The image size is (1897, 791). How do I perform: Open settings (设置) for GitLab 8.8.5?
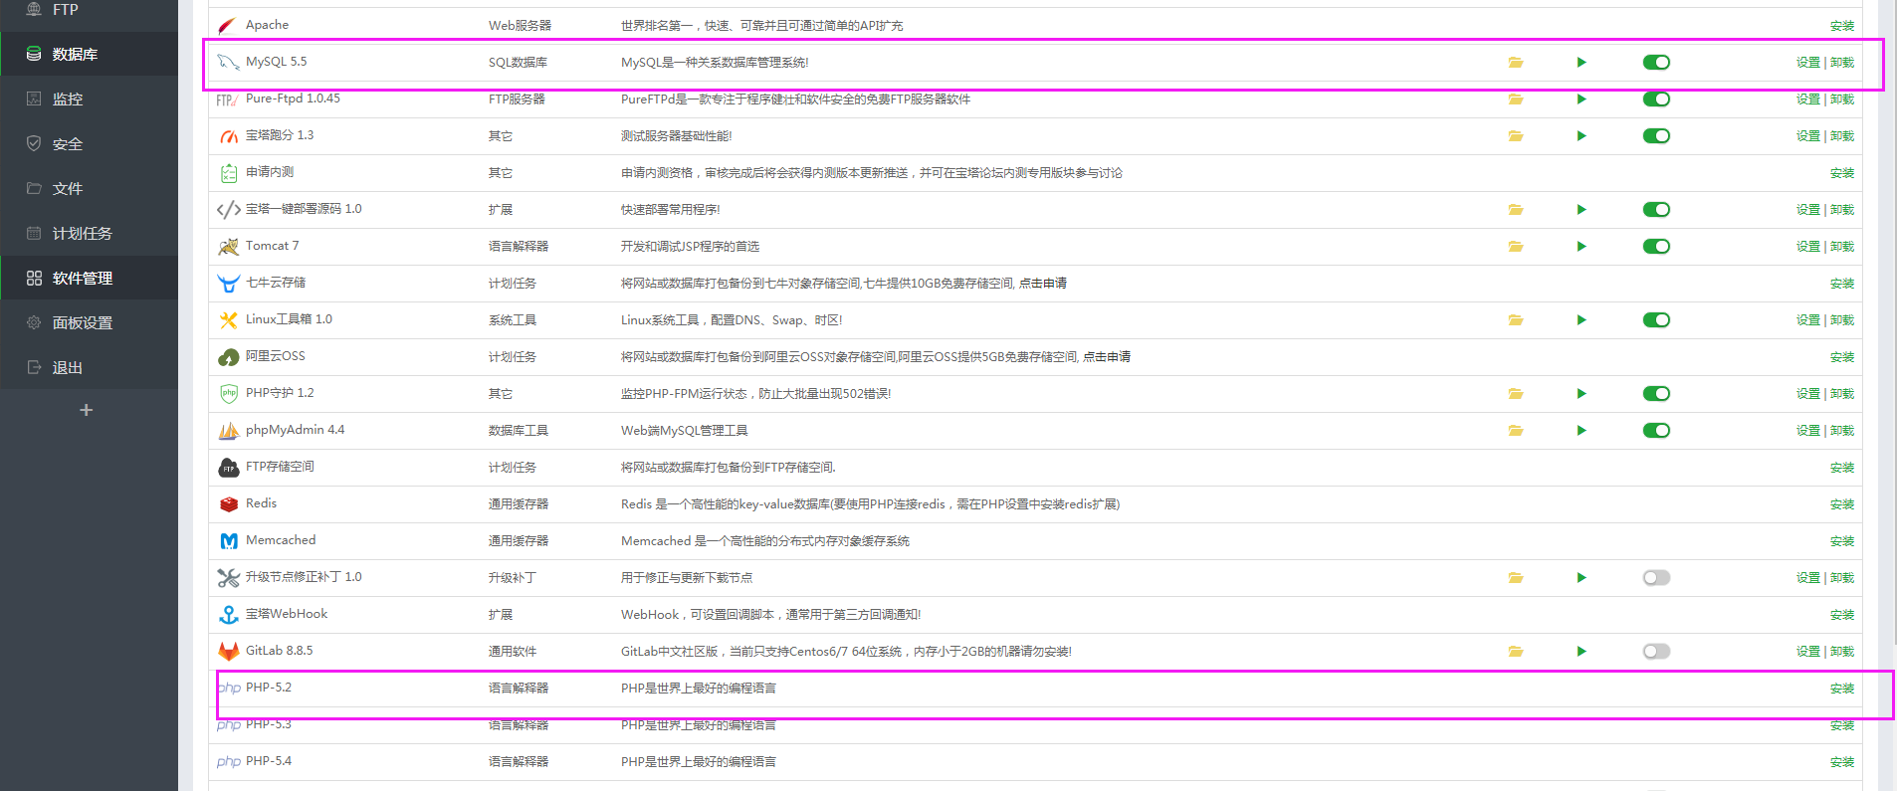click(1807, 652)
